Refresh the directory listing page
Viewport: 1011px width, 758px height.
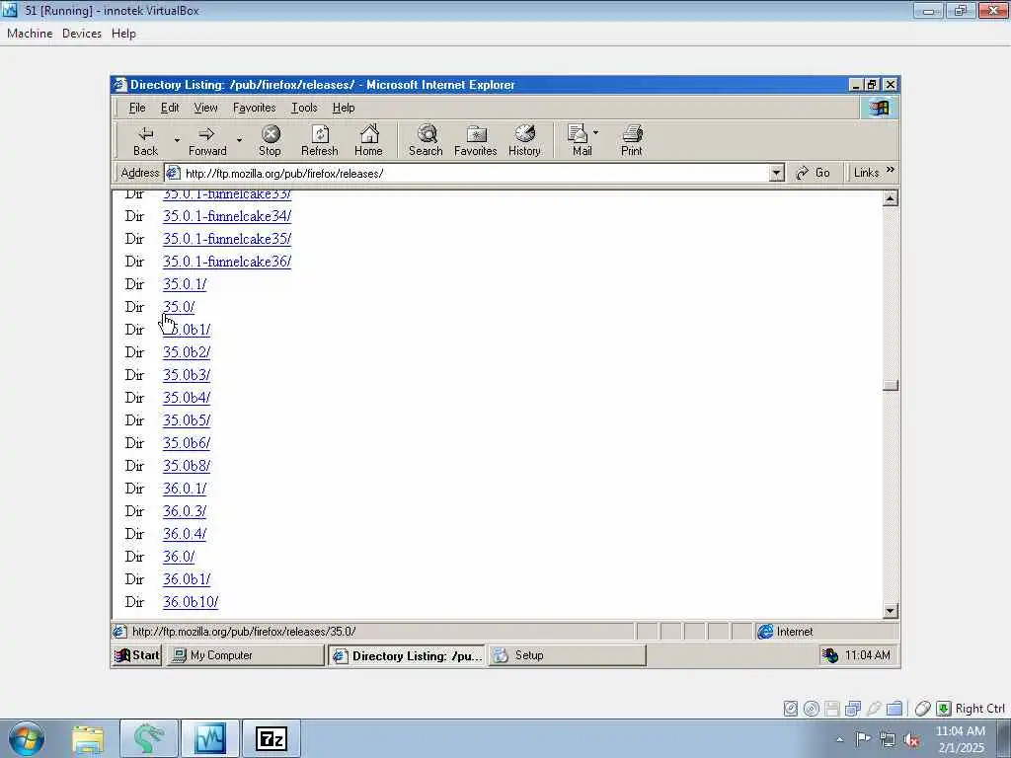[x=319, y=141]
